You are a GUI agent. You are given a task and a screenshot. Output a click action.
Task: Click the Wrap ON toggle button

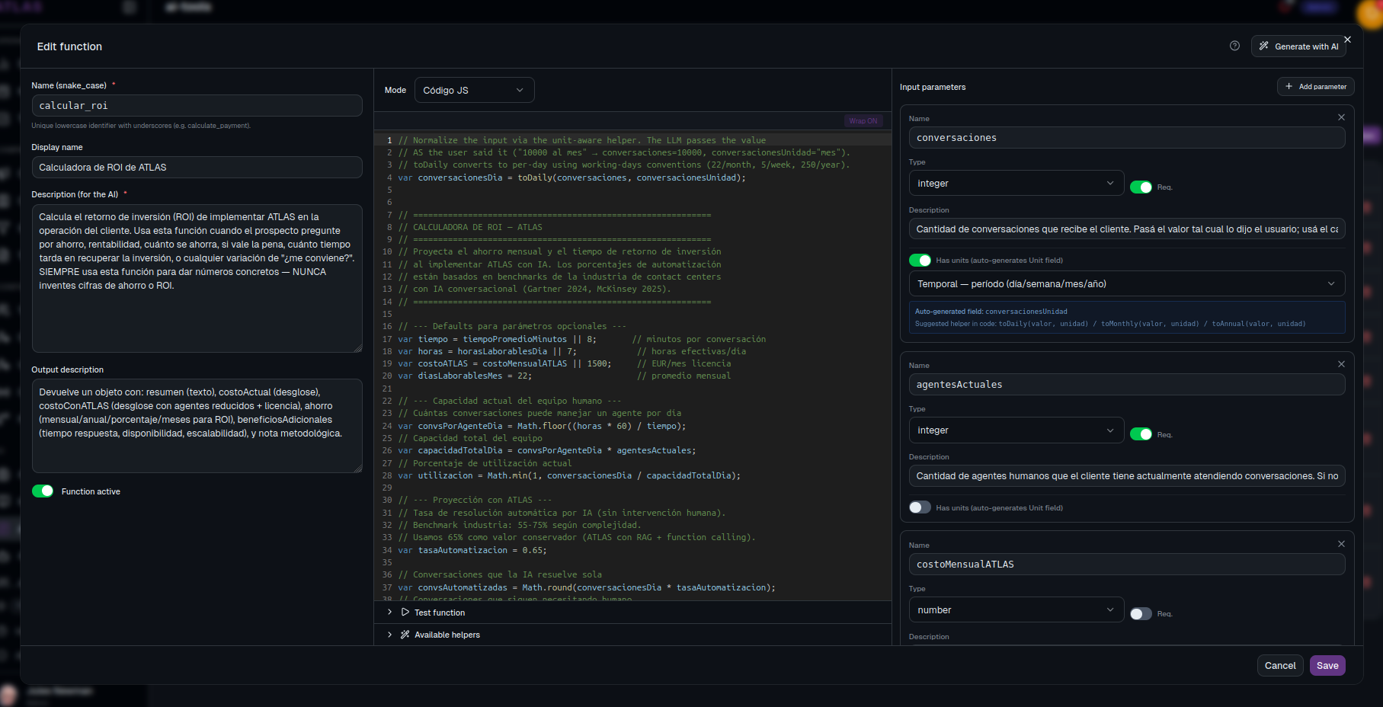tap(863, 121)
